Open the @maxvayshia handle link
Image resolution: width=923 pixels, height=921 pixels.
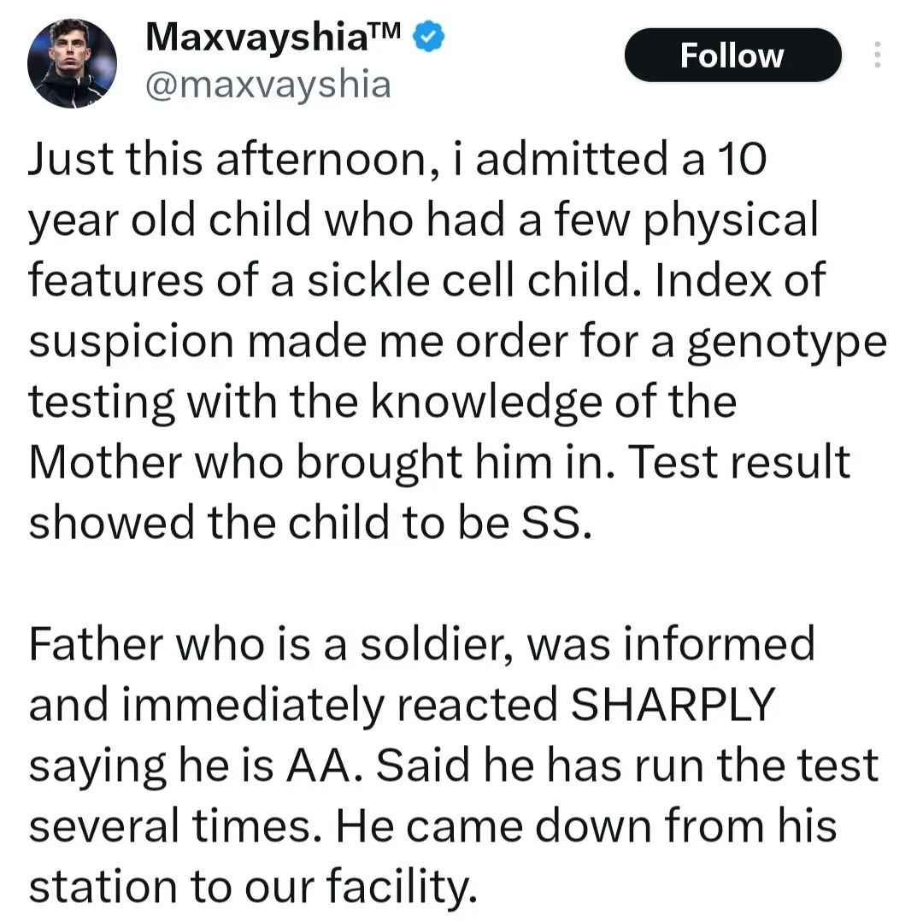tap(268, 85)
